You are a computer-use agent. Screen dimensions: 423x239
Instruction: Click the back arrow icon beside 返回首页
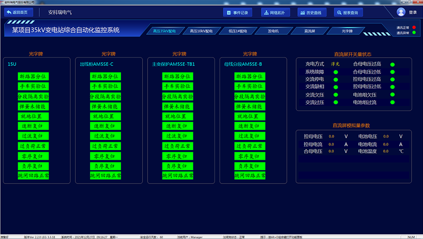9,12
